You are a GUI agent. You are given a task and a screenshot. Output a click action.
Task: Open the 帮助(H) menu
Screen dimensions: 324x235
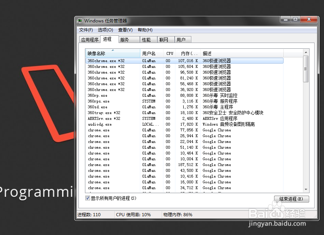pyautogui.click(x=145, y=30)
